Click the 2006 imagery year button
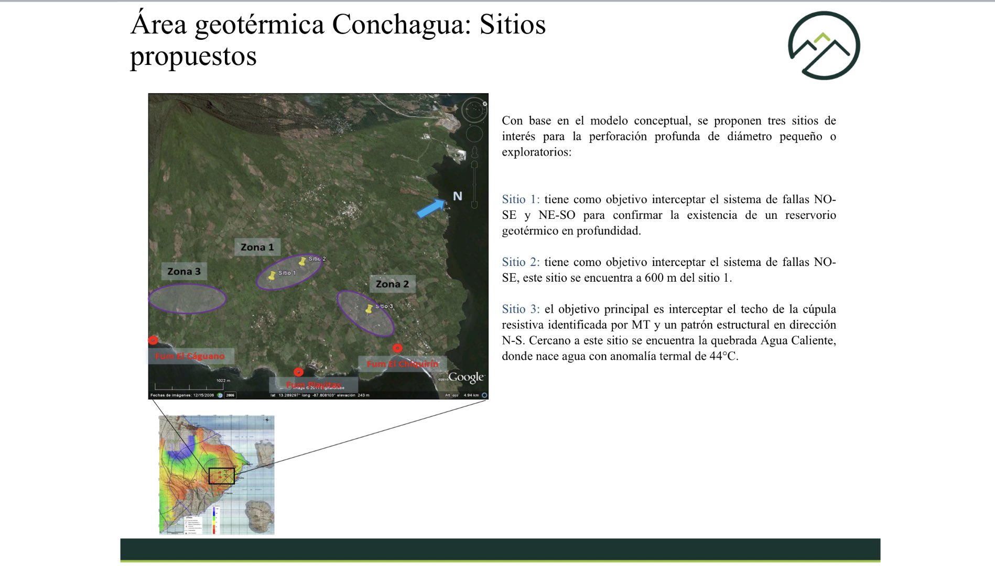995x566 pixels. 231,395
